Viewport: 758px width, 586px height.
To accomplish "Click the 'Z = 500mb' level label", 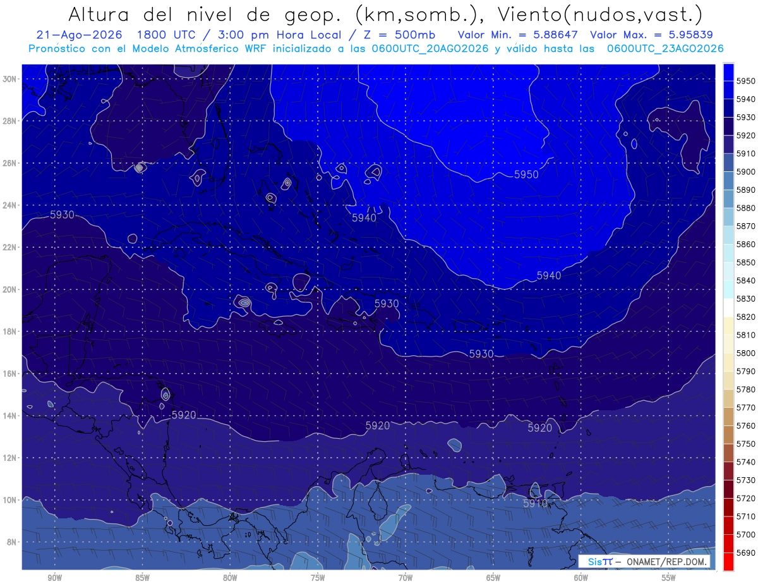I will tap(399, 34).
